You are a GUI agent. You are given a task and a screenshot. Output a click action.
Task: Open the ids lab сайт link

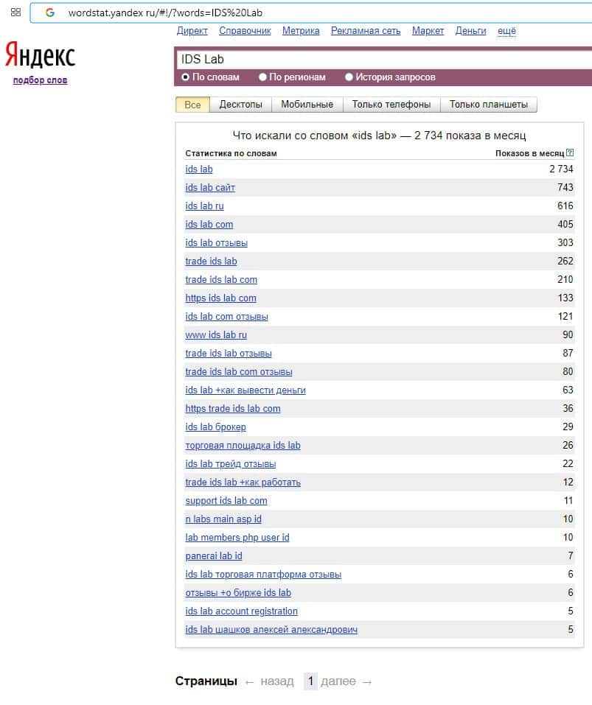click(x=210, y=188)
